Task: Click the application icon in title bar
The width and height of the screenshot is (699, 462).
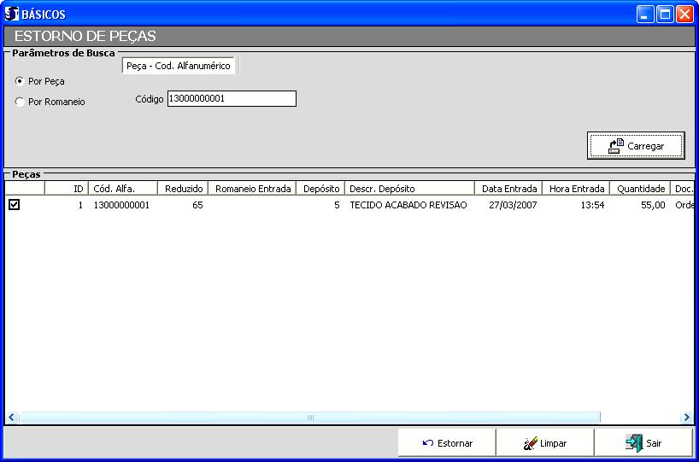Action: coord(12,14)
